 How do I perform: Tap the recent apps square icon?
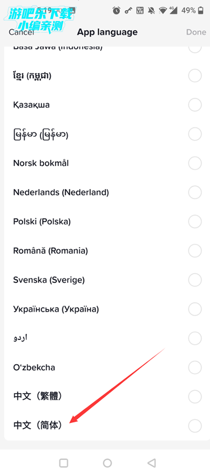coord(64,462)
